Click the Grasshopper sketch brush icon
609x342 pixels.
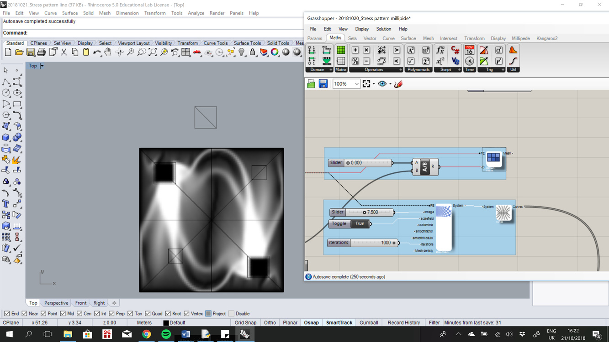pyautogui.click(x=398, y=84)
